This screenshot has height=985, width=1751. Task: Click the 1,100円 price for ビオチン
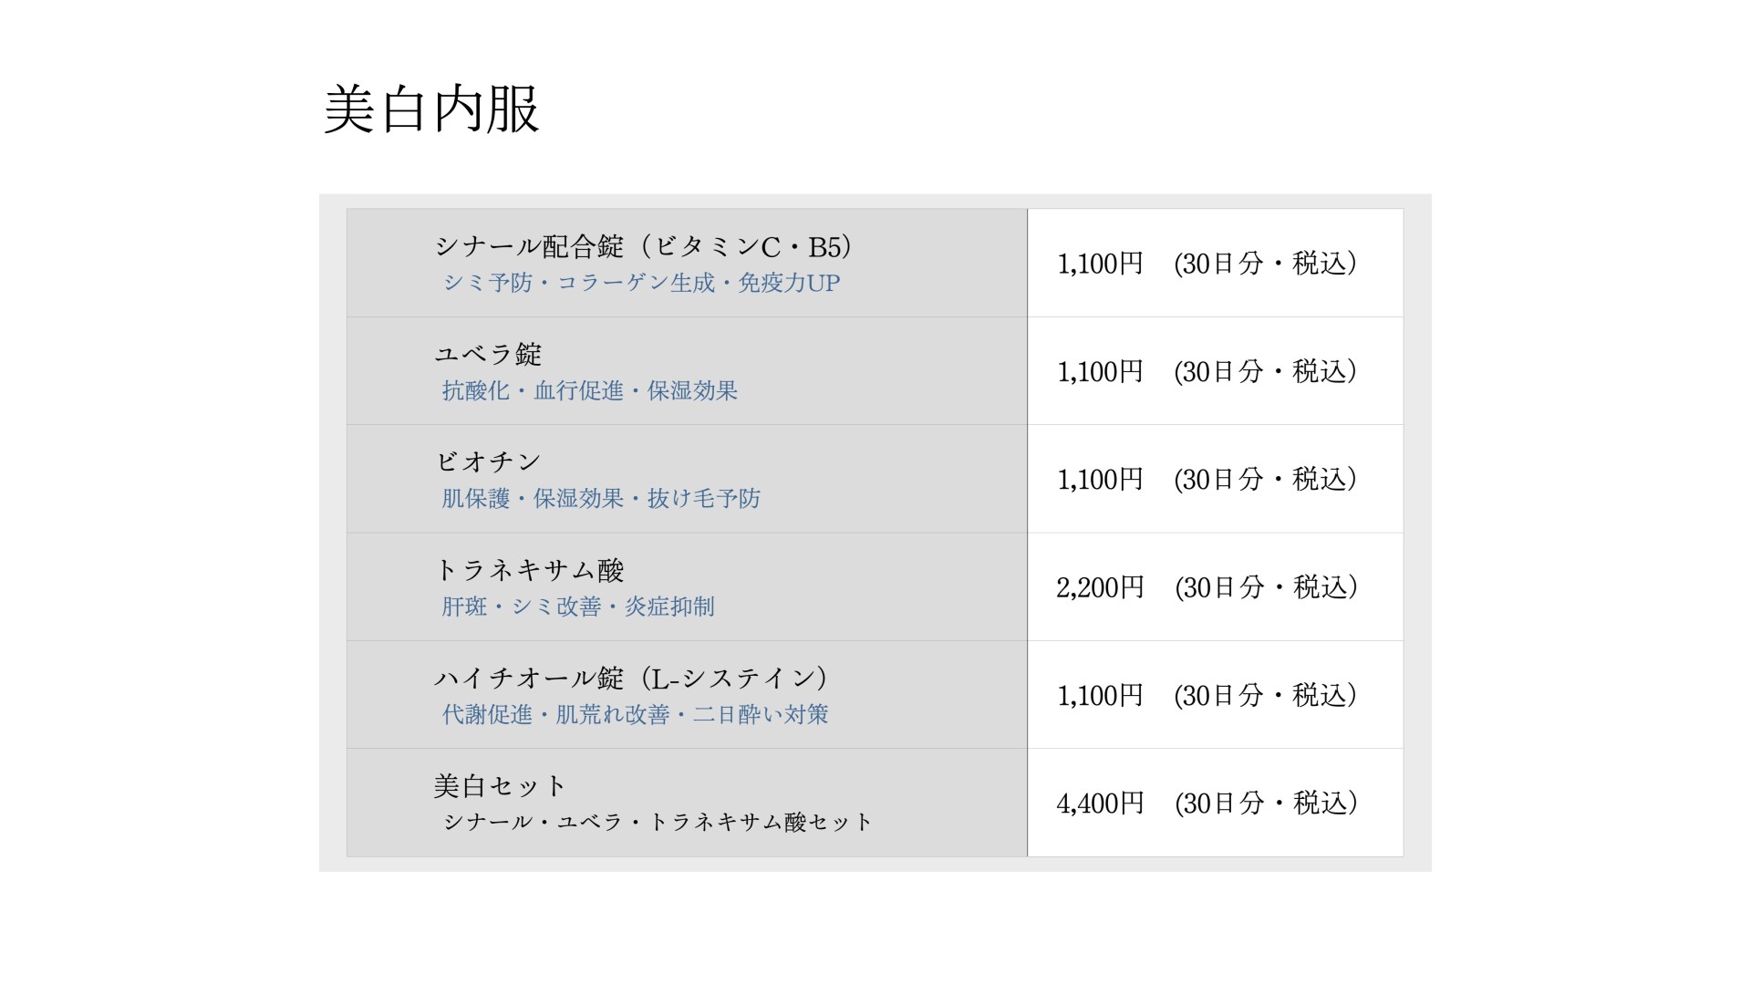point(1099,480)
